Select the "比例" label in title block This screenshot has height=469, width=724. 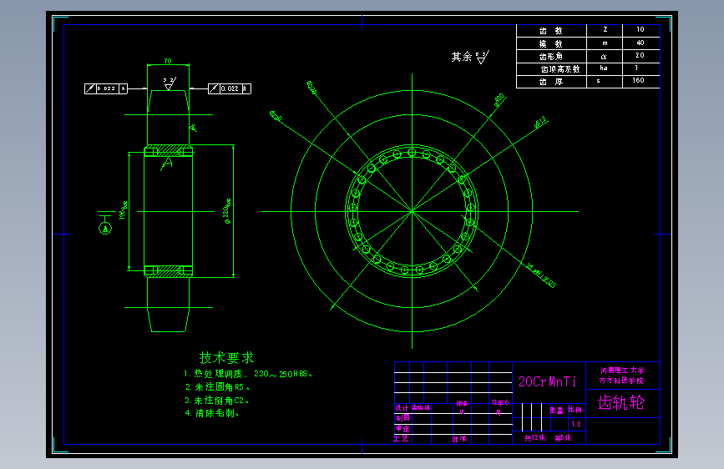(575, 410)
